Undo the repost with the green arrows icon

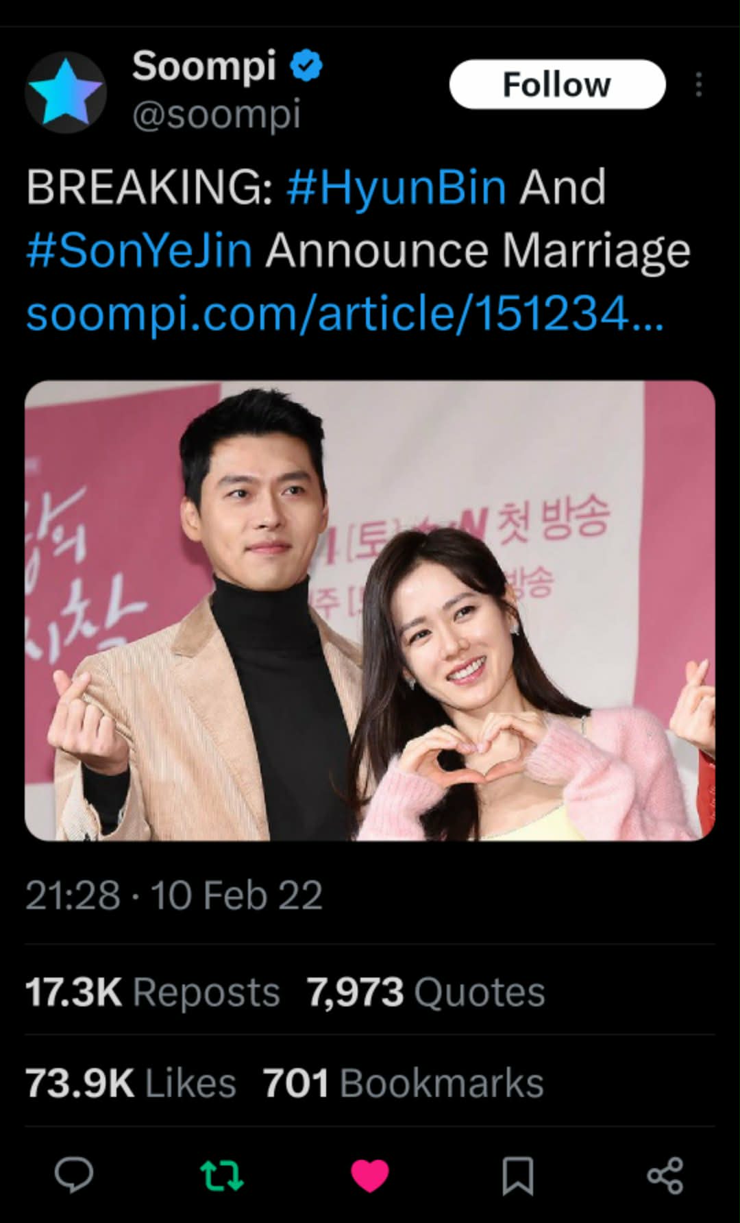pyautogui.click(x=222, y=1176)
